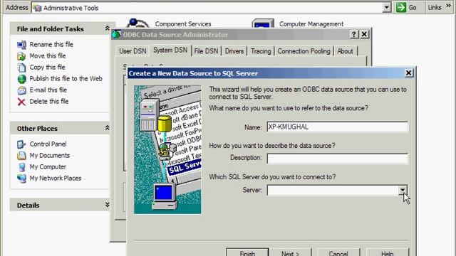Click the ODBC Data Source Administrator title icon
The image size is (456, 256).
(117, 34)
